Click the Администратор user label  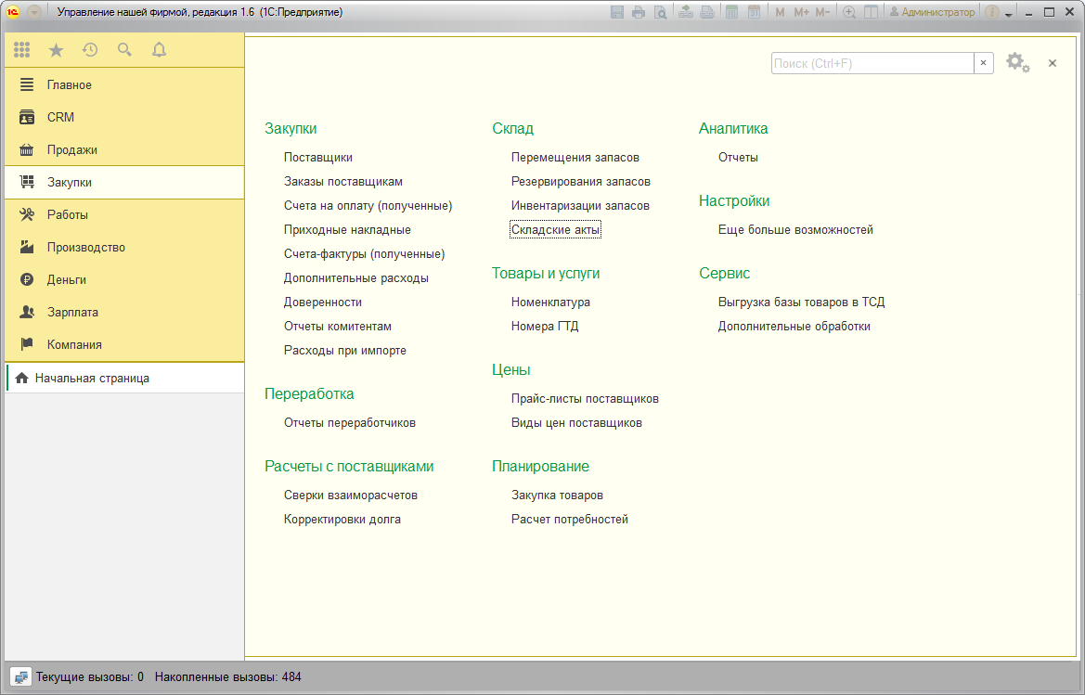point(931,12)
